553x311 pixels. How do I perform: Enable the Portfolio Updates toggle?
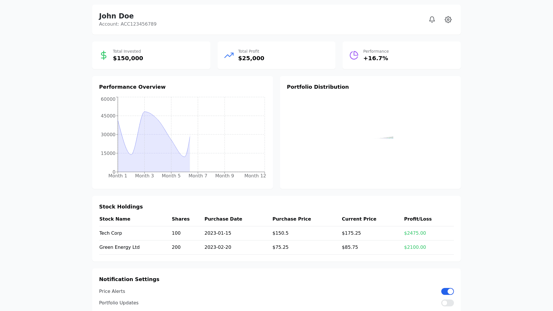point(447,303)
